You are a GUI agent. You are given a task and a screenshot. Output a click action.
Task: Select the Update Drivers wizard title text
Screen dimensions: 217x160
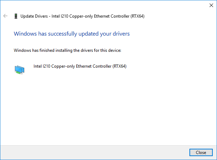coord(82,16)
